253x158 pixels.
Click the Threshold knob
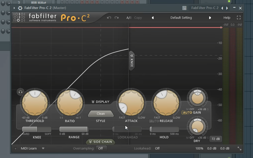point(35,103)
